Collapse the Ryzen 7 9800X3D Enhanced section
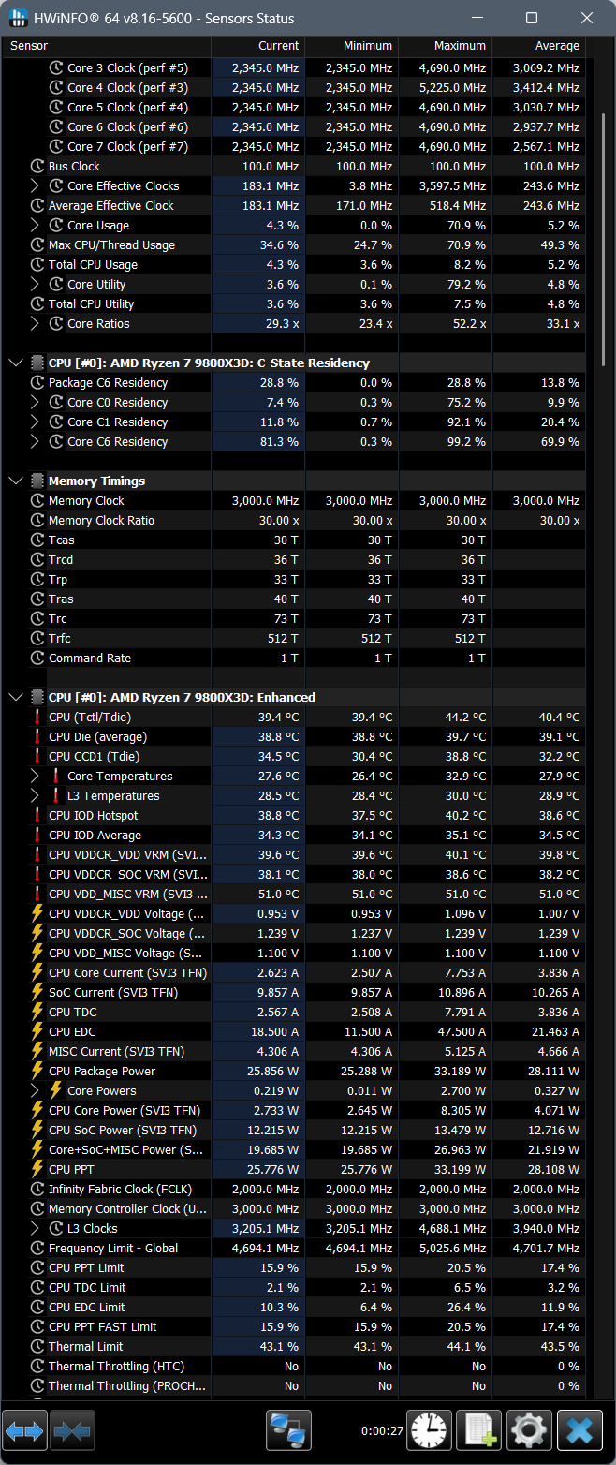 click(x=16, y=697)
